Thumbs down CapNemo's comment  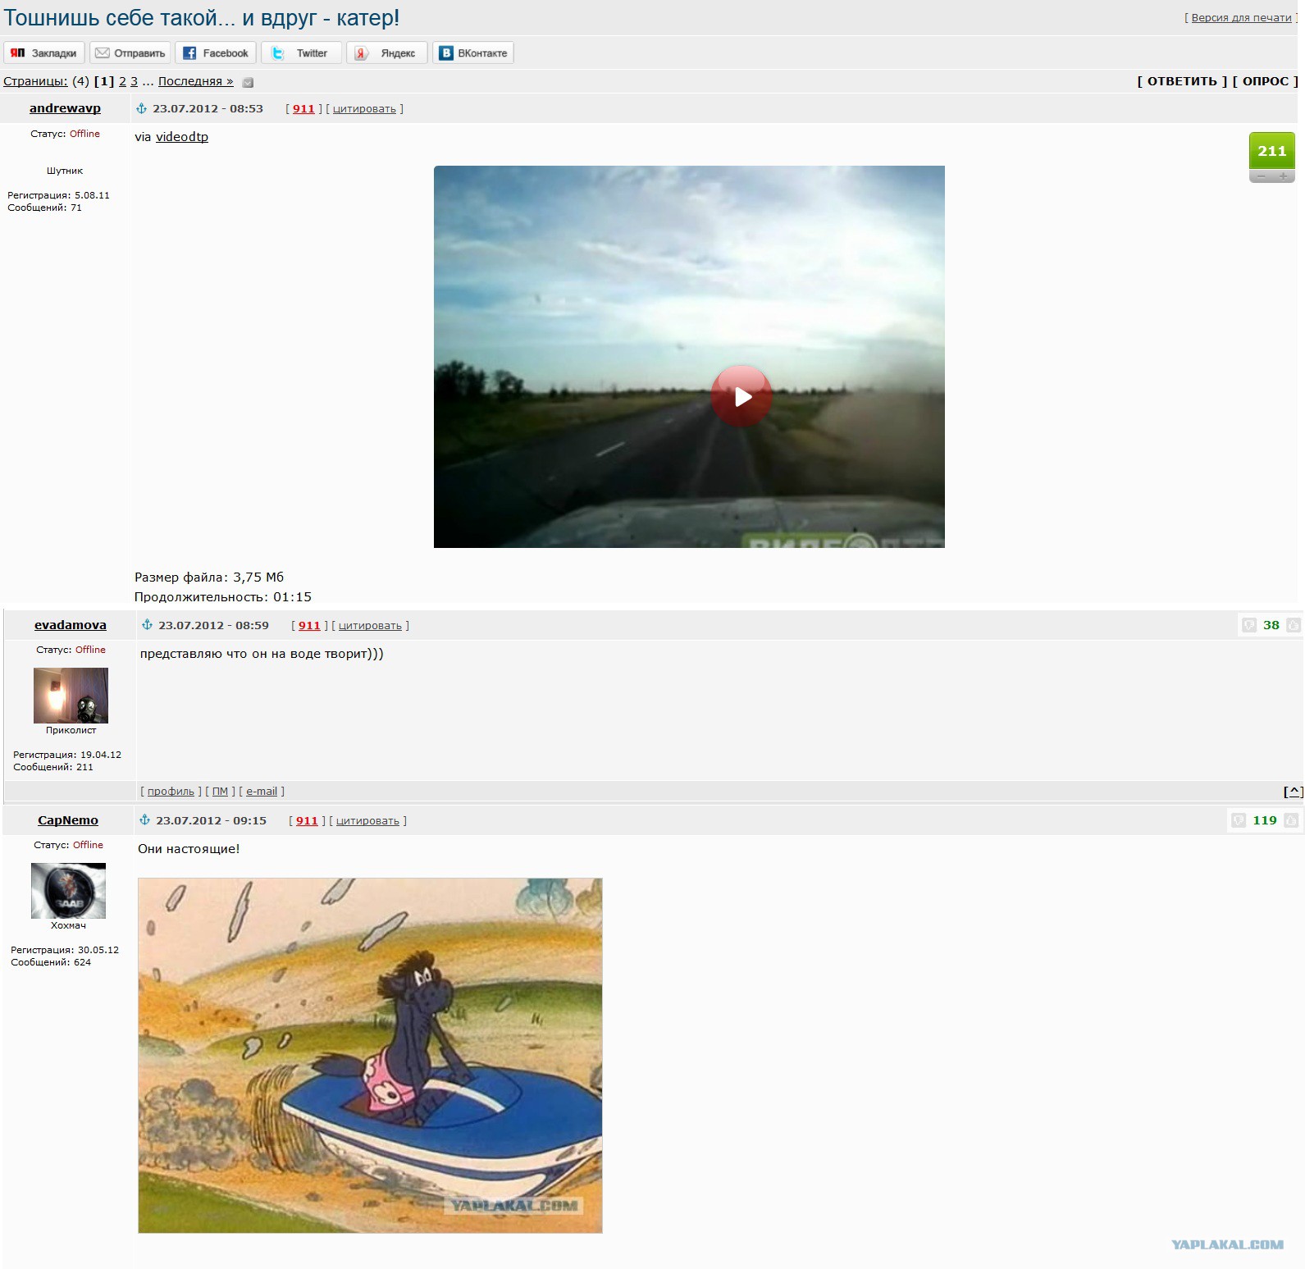coord(1239,820)
